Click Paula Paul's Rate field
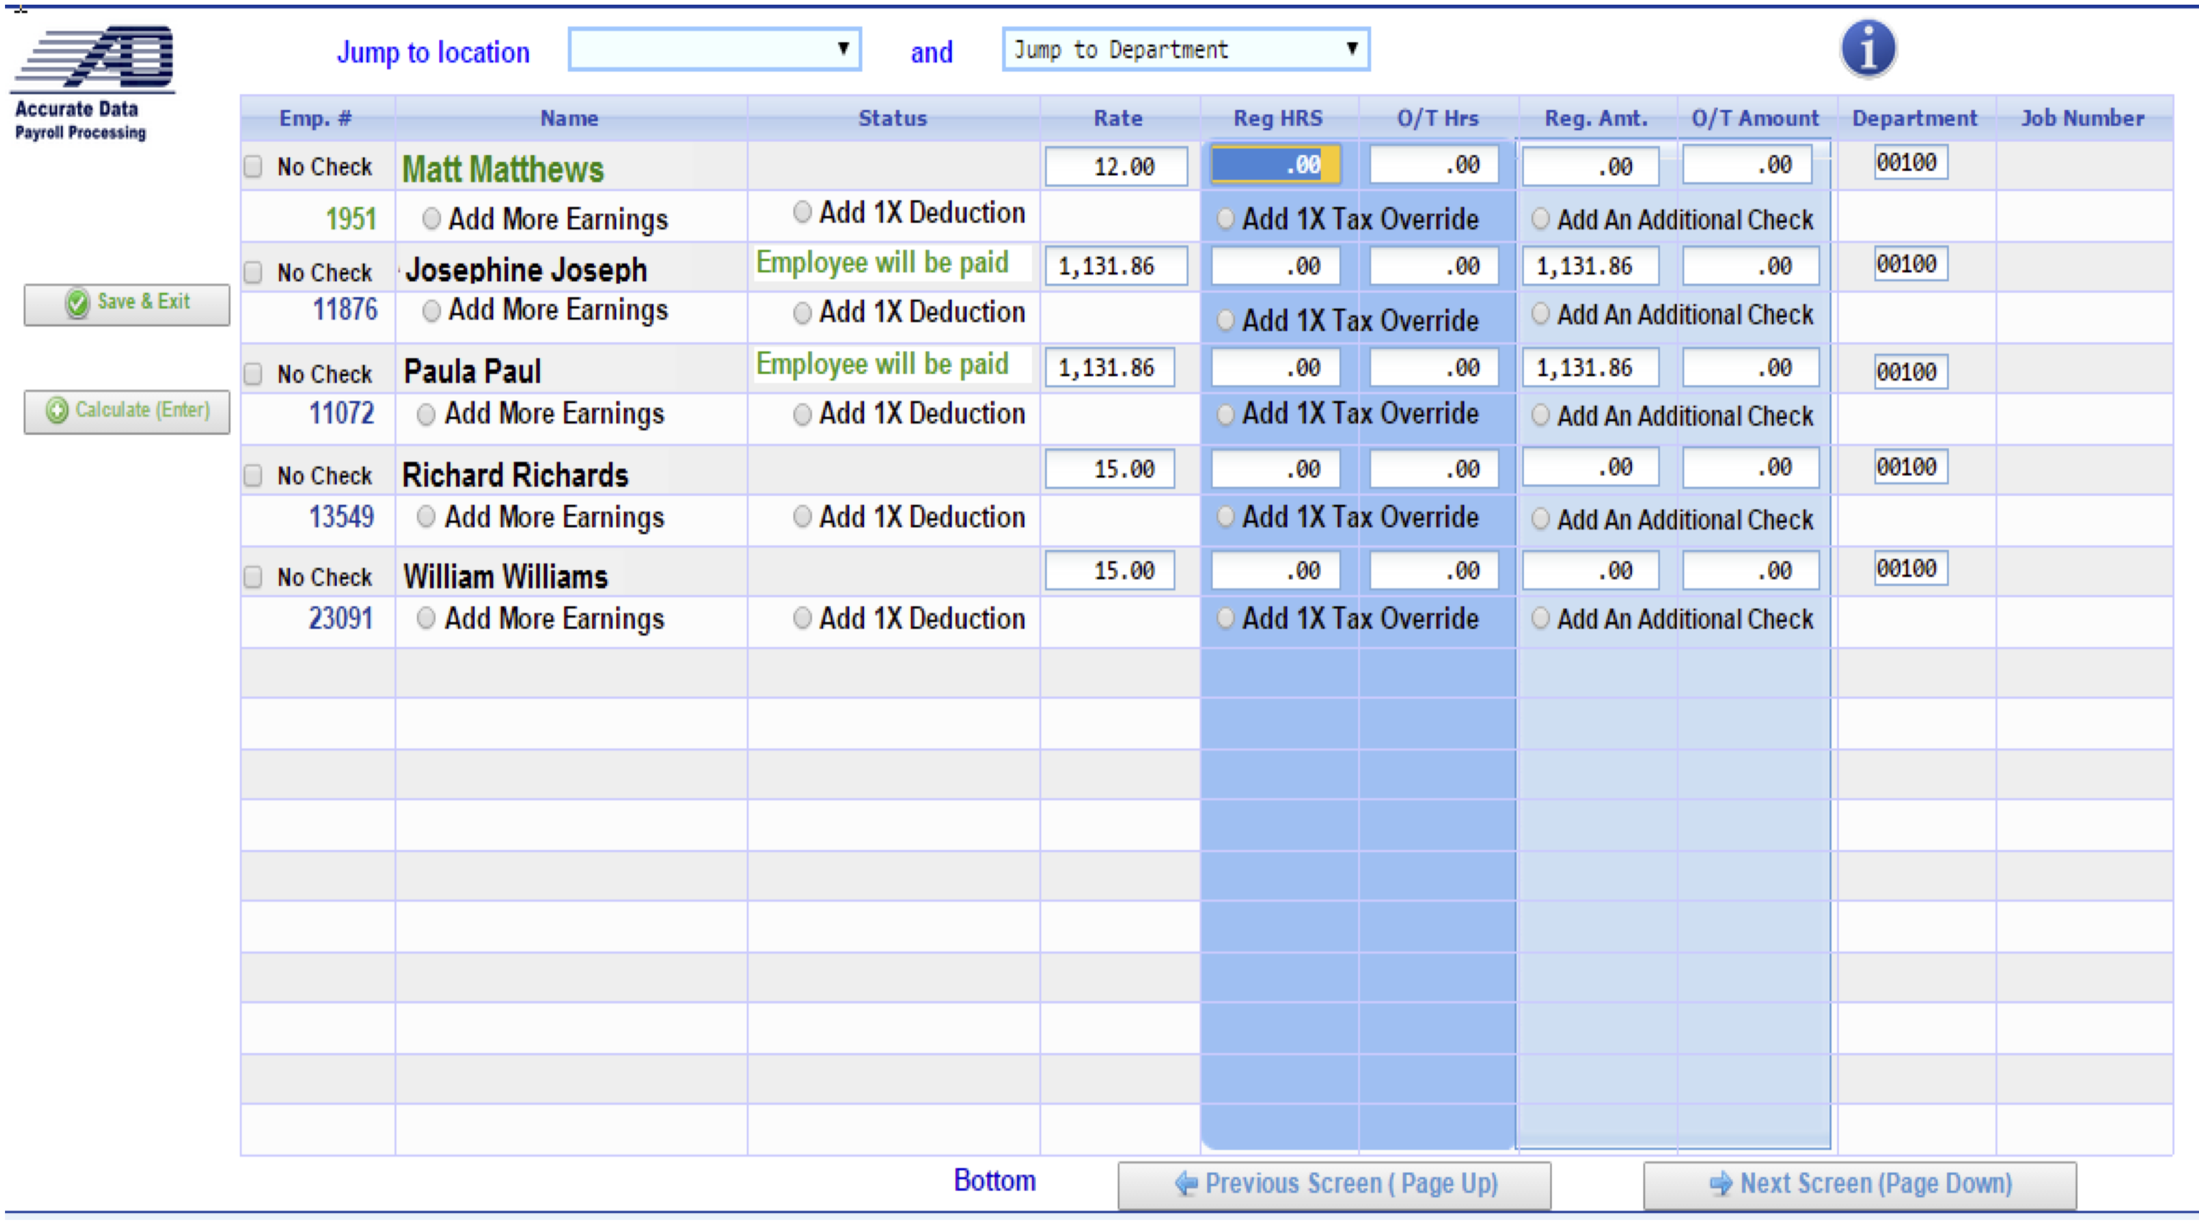The height and width of the screenshot is (1221, 2199). tap(1110, 368)
